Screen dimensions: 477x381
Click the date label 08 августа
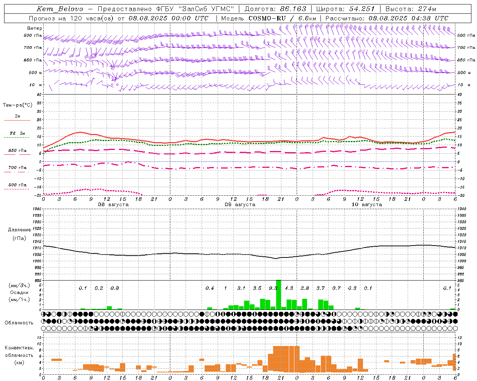pyautogui.click(x=113, y=205)
